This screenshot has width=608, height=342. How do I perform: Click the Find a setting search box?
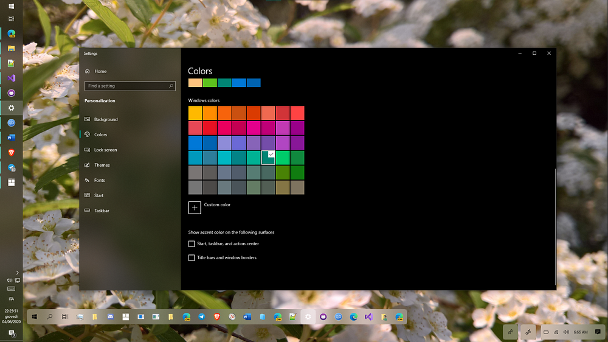(130, 86)
